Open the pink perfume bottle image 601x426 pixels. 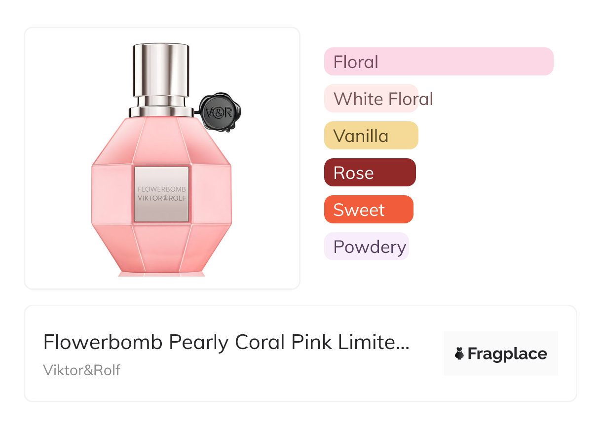point(162,158)
